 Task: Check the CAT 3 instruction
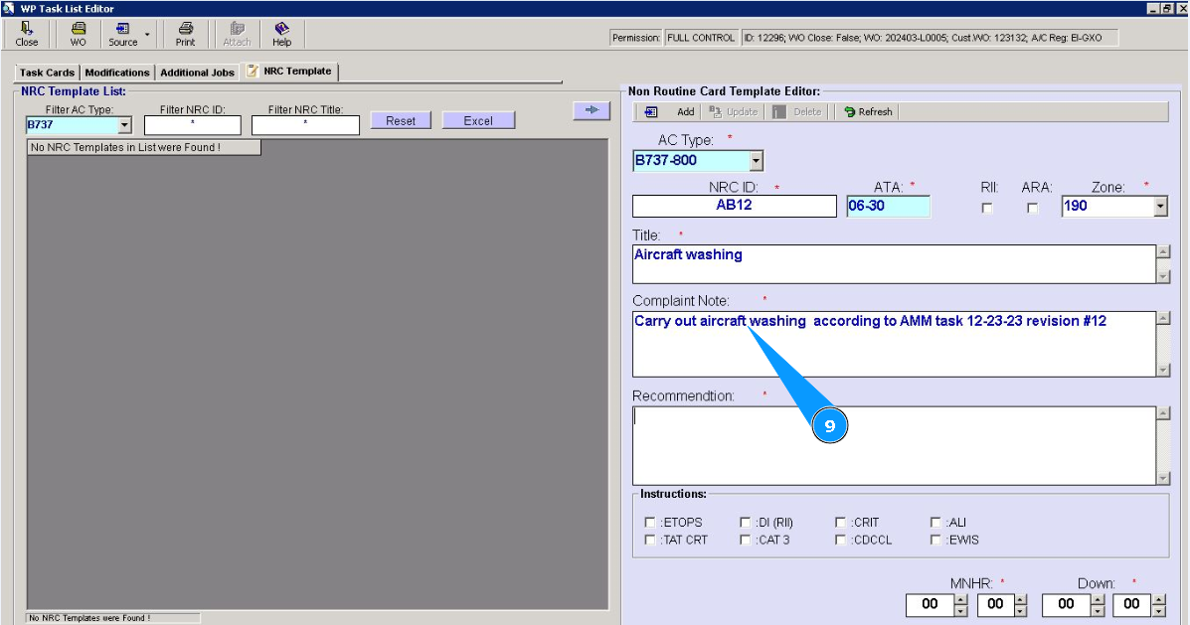746,540
